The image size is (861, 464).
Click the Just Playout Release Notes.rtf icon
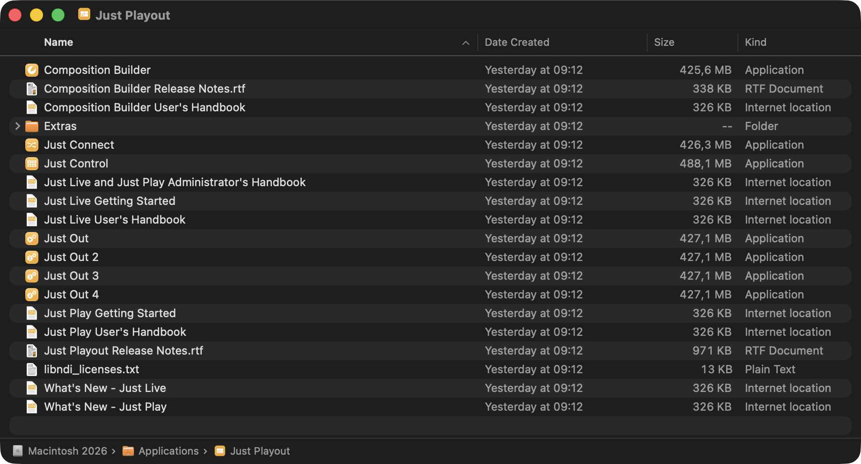click(31, 351)
